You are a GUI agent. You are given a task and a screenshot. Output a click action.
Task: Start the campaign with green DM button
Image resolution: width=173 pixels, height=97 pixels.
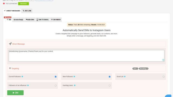pyautogui.click(x=15, y=93)
